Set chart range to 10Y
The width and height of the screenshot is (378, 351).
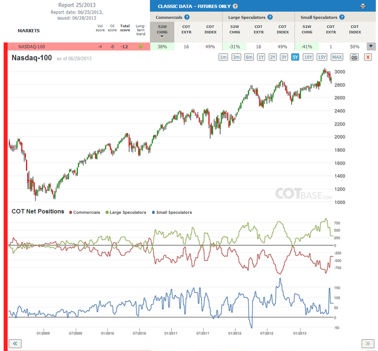coord(308,57)
